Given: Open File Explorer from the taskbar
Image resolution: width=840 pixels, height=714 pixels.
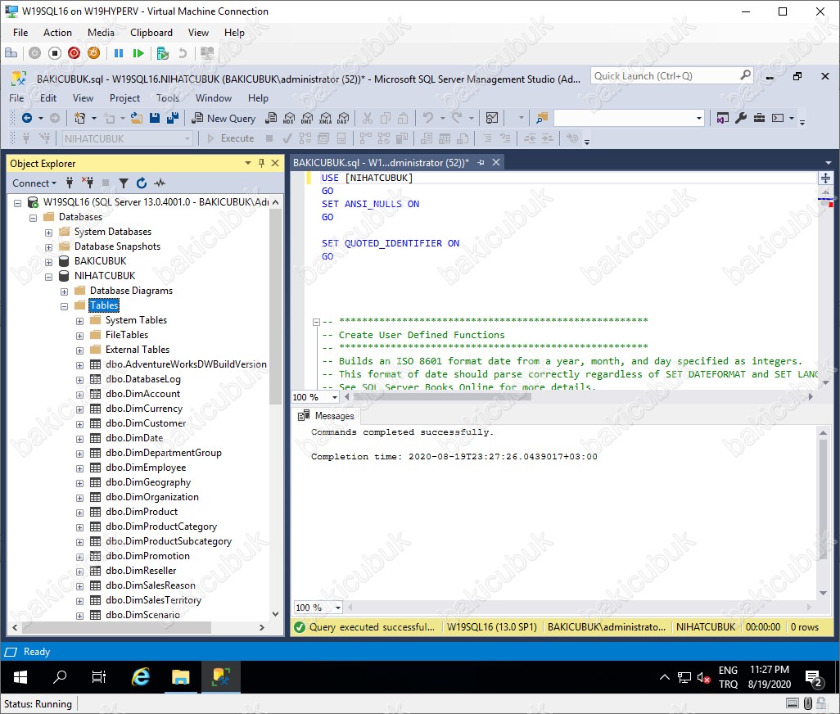Looking at the screenshot, I should (x=181, y=677).
